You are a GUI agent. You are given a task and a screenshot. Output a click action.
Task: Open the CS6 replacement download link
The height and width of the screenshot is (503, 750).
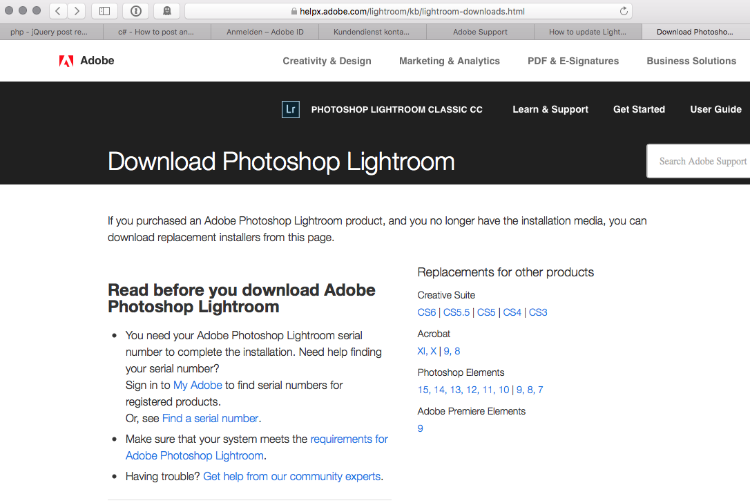pos(427,312)
